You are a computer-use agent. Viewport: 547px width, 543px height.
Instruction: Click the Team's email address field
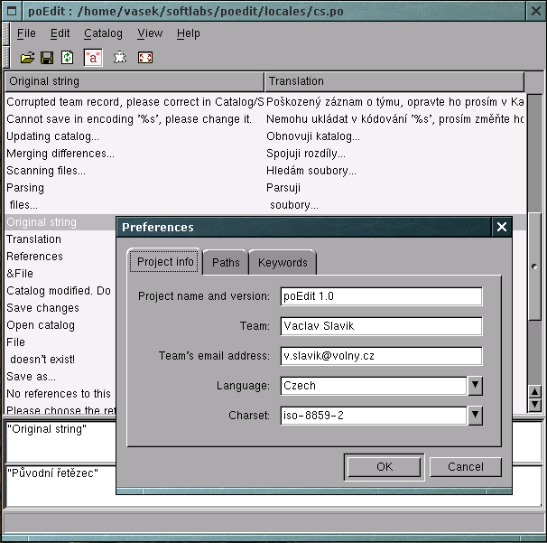point(381,356)
